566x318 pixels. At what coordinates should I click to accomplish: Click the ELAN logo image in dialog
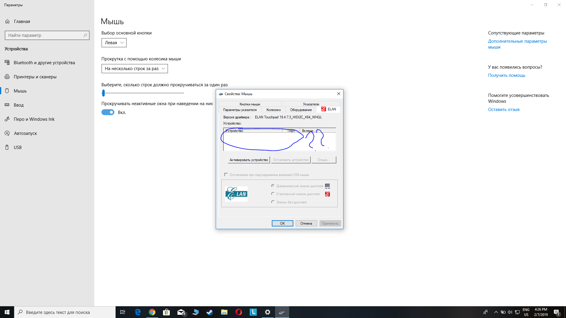click(x=236, y=194)
